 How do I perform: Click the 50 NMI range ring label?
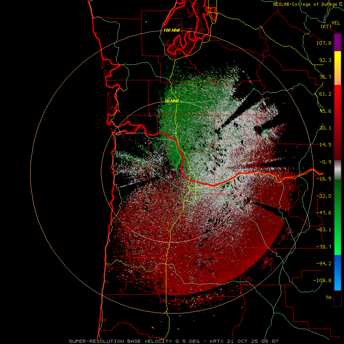[x=172, y=101]
